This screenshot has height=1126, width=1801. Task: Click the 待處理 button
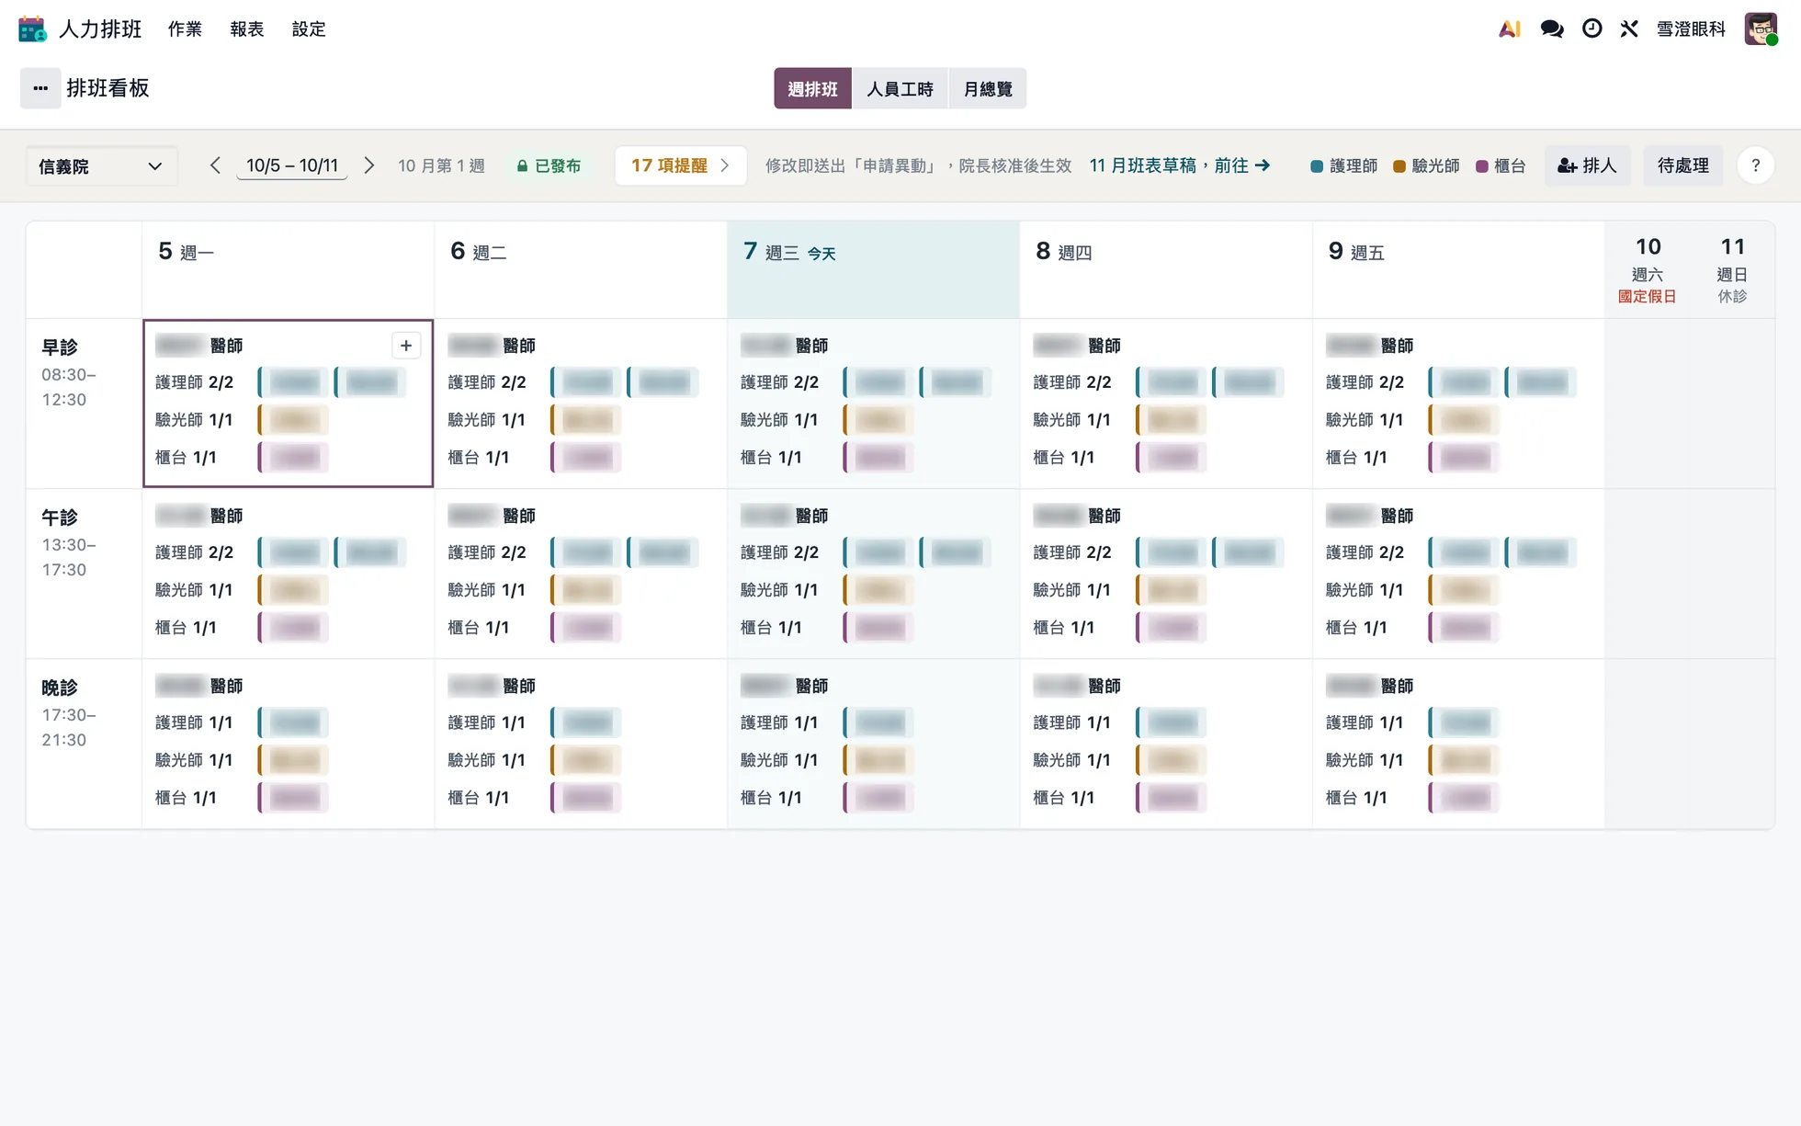coord(1682,165)
